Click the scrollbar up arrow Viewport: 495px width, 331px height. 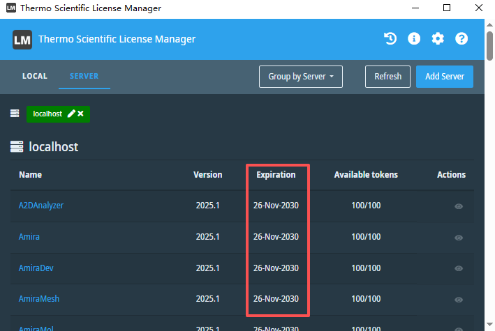489,25
